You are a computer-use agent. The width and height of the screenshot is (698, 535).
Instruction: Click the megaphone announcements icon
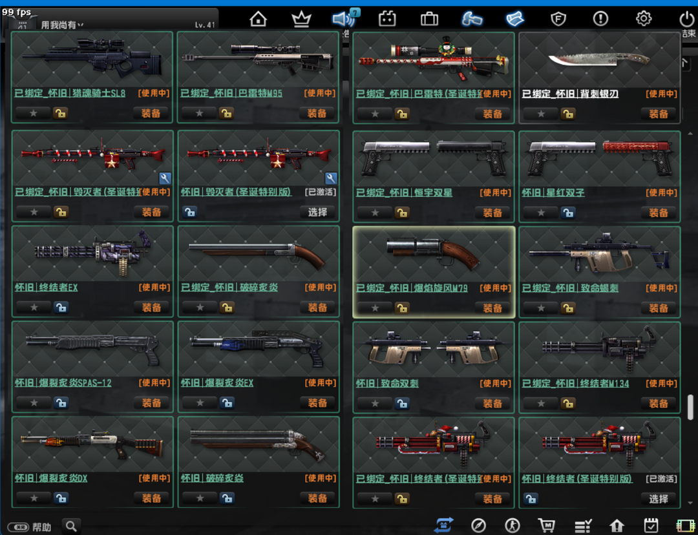pos(344,19)
